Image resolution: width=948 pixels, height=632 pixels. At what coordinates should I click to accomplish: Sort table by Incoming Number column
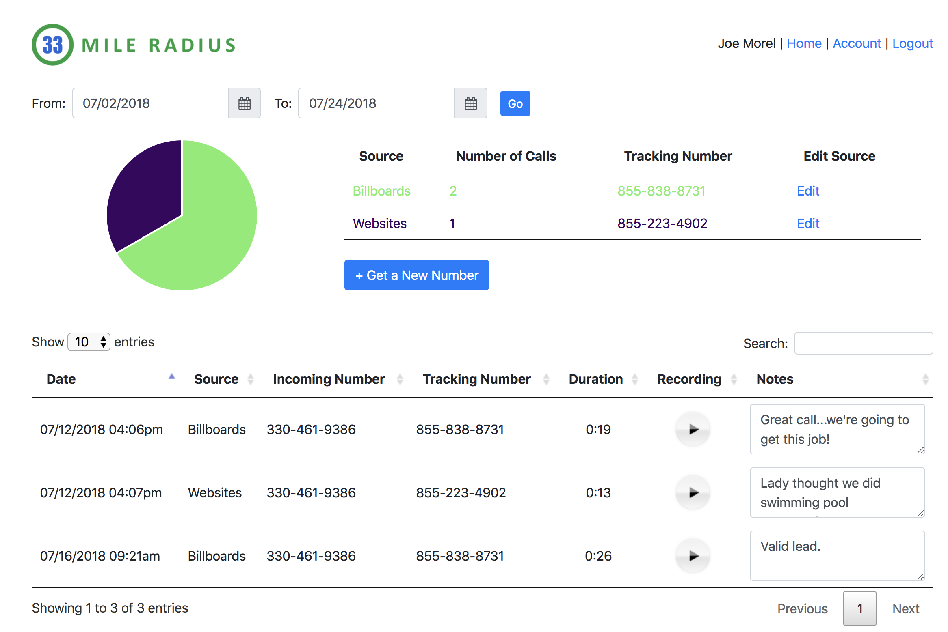click(x=329, y=379)
